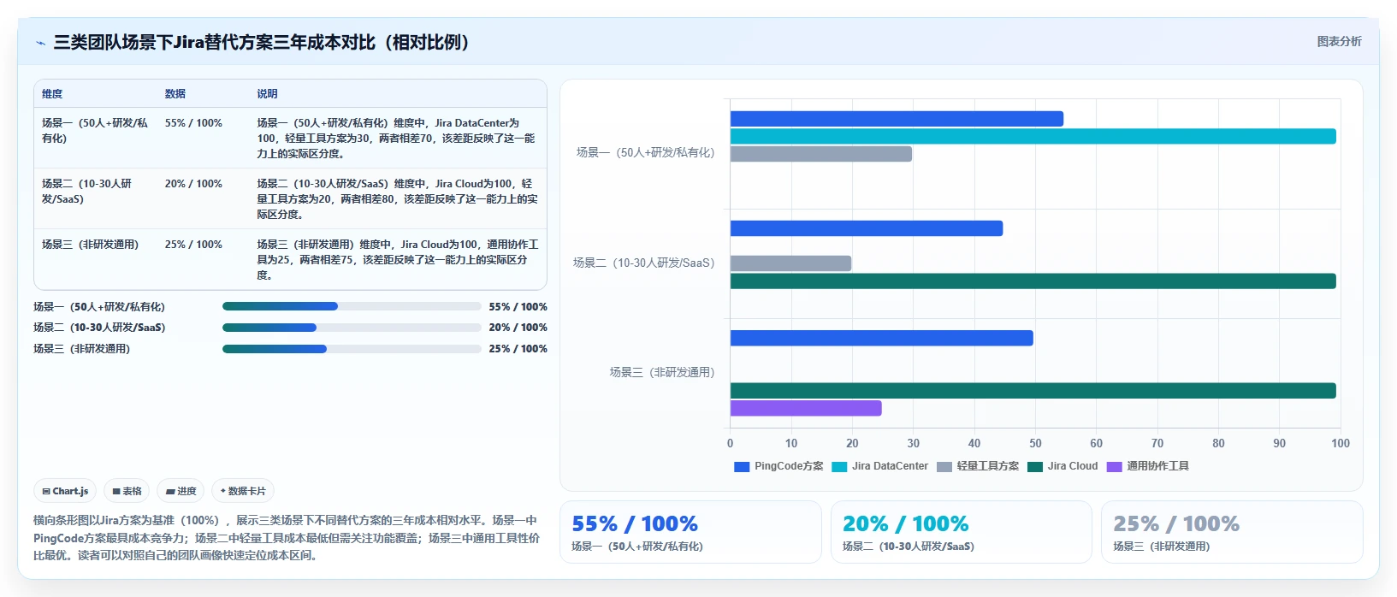The width and height of the screenshot is (1397, 597).
Task: Click the 场景二 description mentioning 相差80
Action: tap(397, 199)
